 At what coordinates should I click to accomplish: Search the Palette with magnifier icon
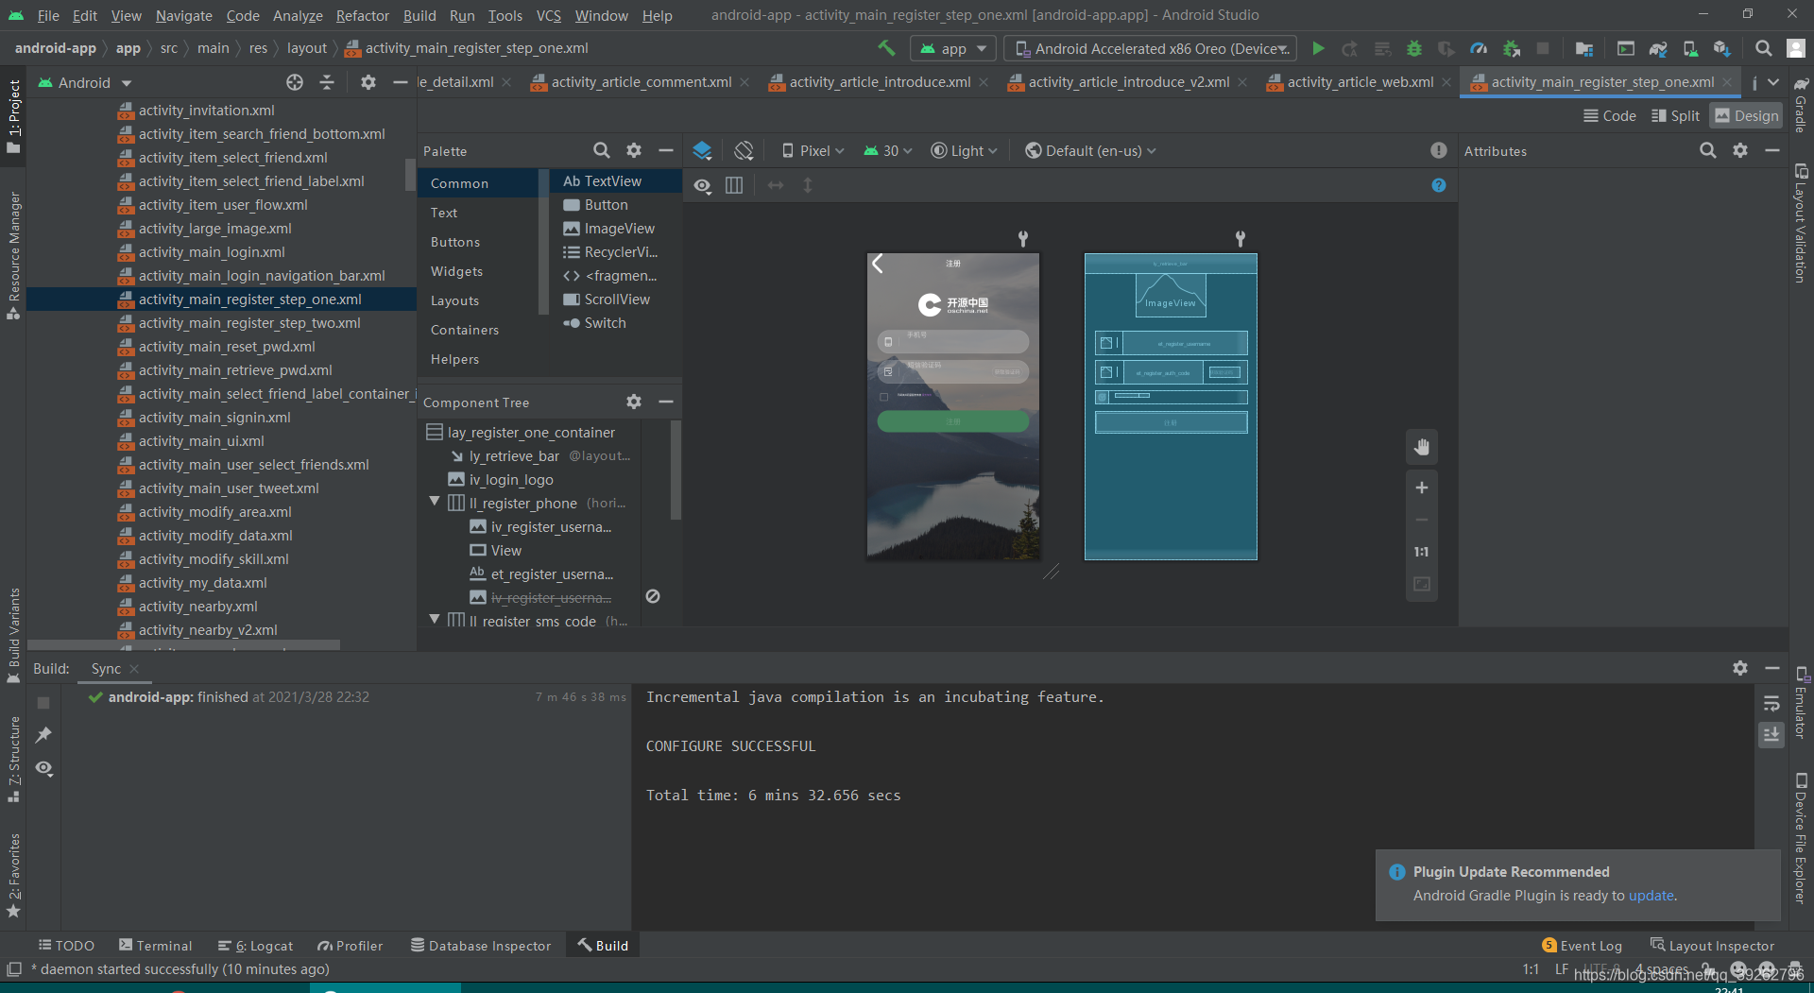[601, 150]
